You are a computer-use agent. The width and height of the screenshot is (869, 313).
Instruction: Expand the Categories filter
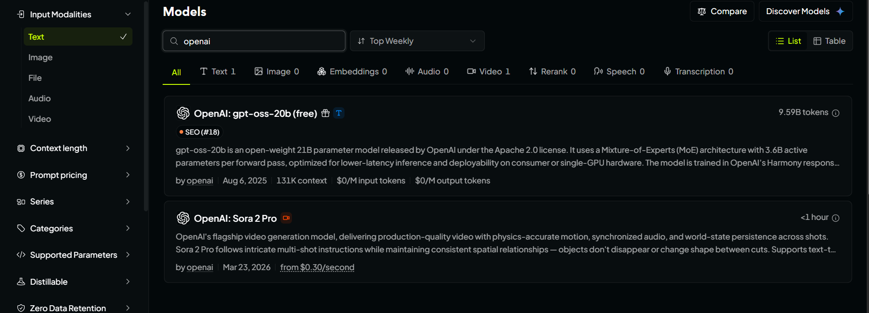(x=74, y=228)
